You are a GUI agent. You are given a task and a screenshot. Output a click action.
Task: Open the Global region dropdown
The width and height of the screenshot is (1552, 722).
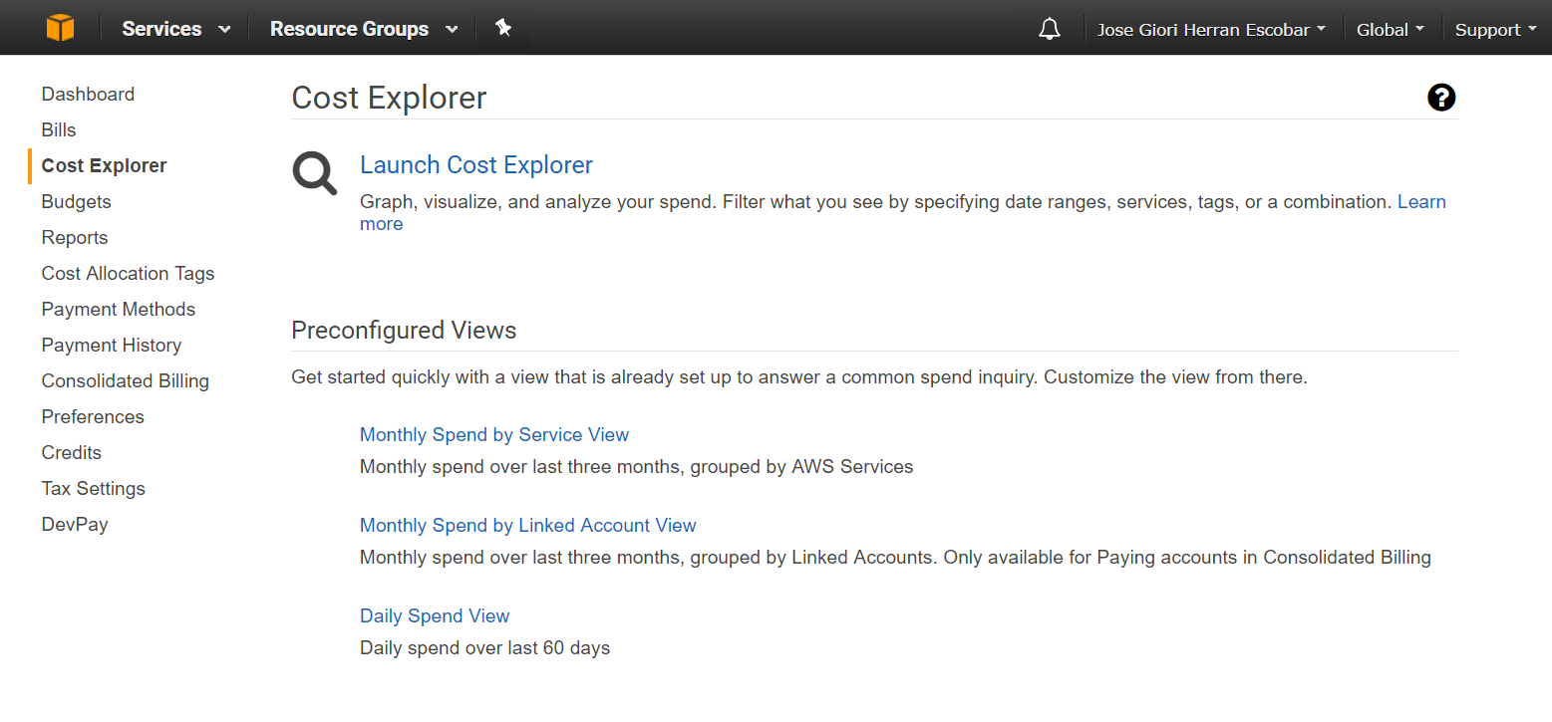(x=1390, y=30)
